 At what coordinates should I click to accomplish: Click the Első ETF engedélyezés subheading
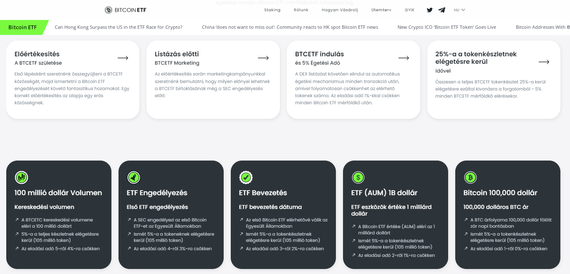point(157,207)
